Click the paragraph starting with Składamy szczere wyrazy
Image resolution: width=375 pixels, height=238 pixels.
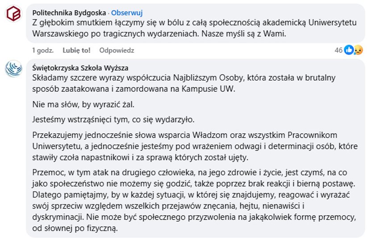coord(184,83)
